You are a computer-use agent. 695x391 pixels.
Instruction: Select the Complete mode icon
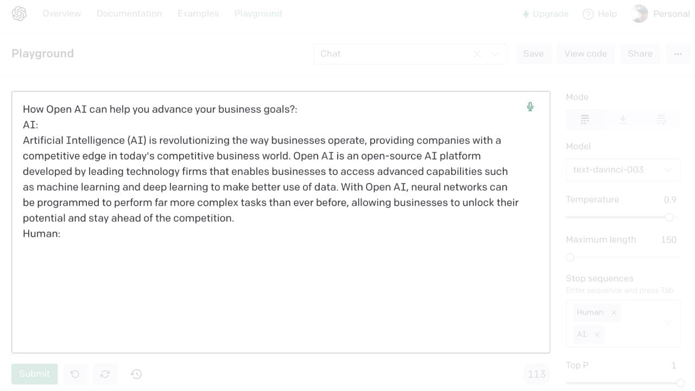(585, 119)
